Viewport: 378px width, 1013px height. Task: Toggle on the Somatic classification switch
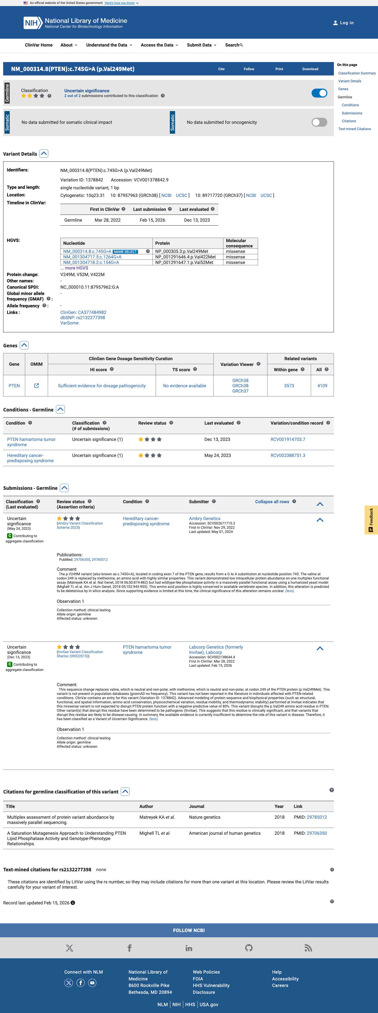tap(319, 122)
